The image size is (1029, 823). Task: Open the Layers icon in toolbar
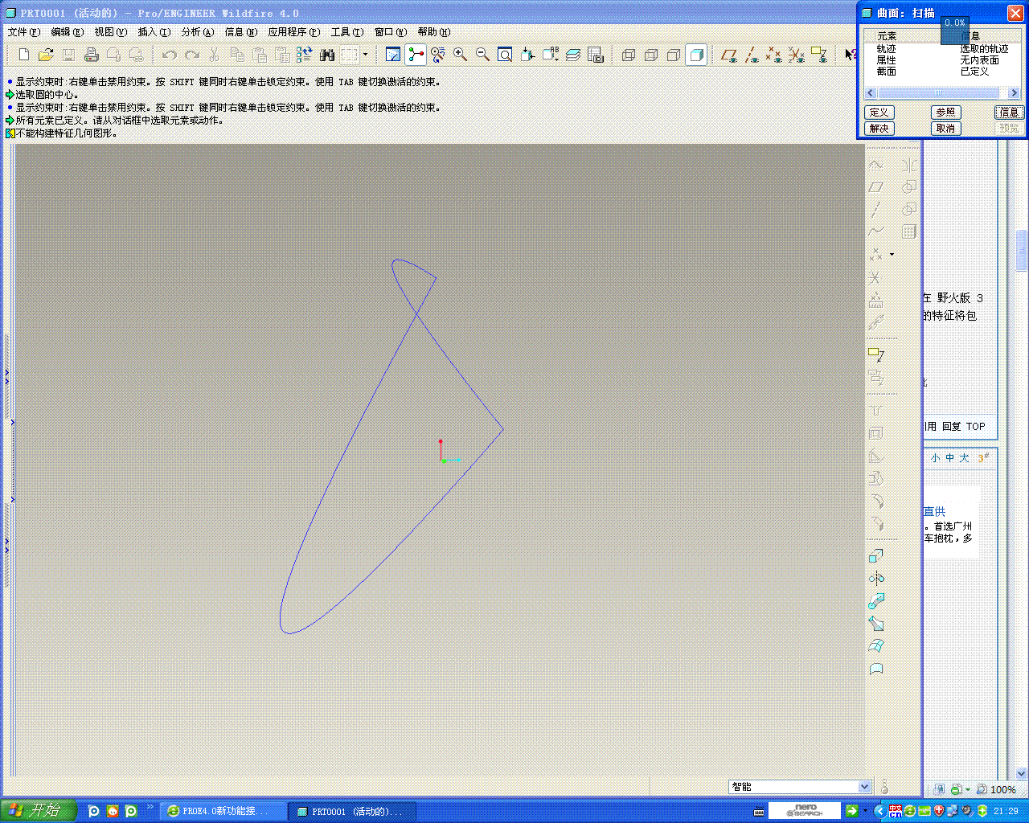(x=573, y=55)
